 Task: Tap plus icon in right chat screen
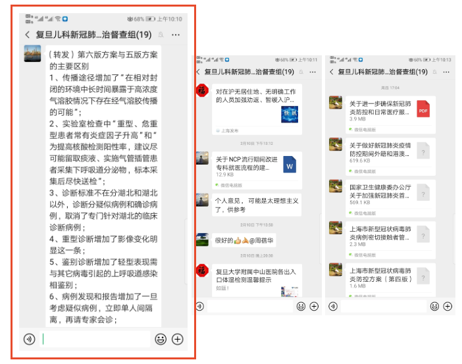448,307
